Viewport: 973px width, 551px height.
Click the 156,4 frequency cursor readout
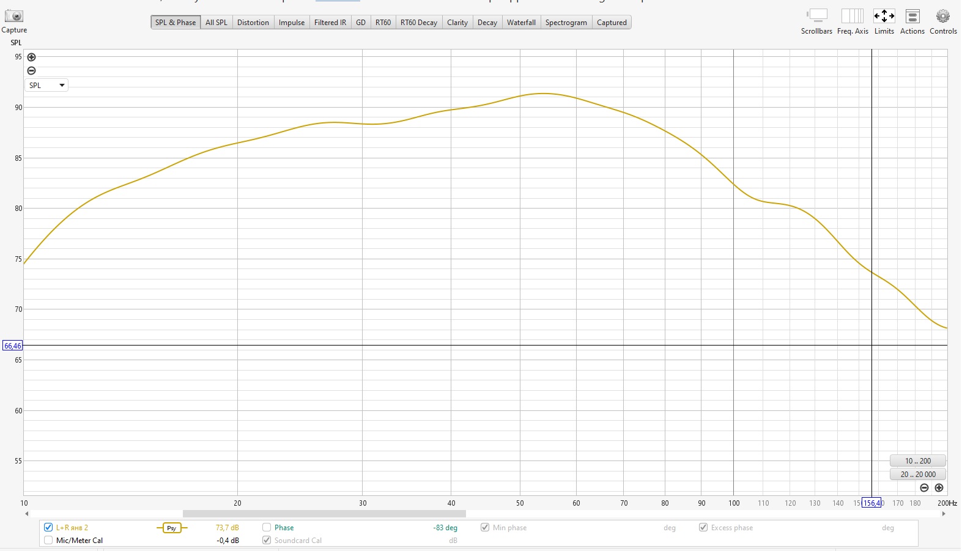[872, 503]
